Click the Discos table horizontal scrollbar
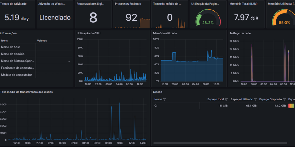295x147 pixels. tap(220, 143)
